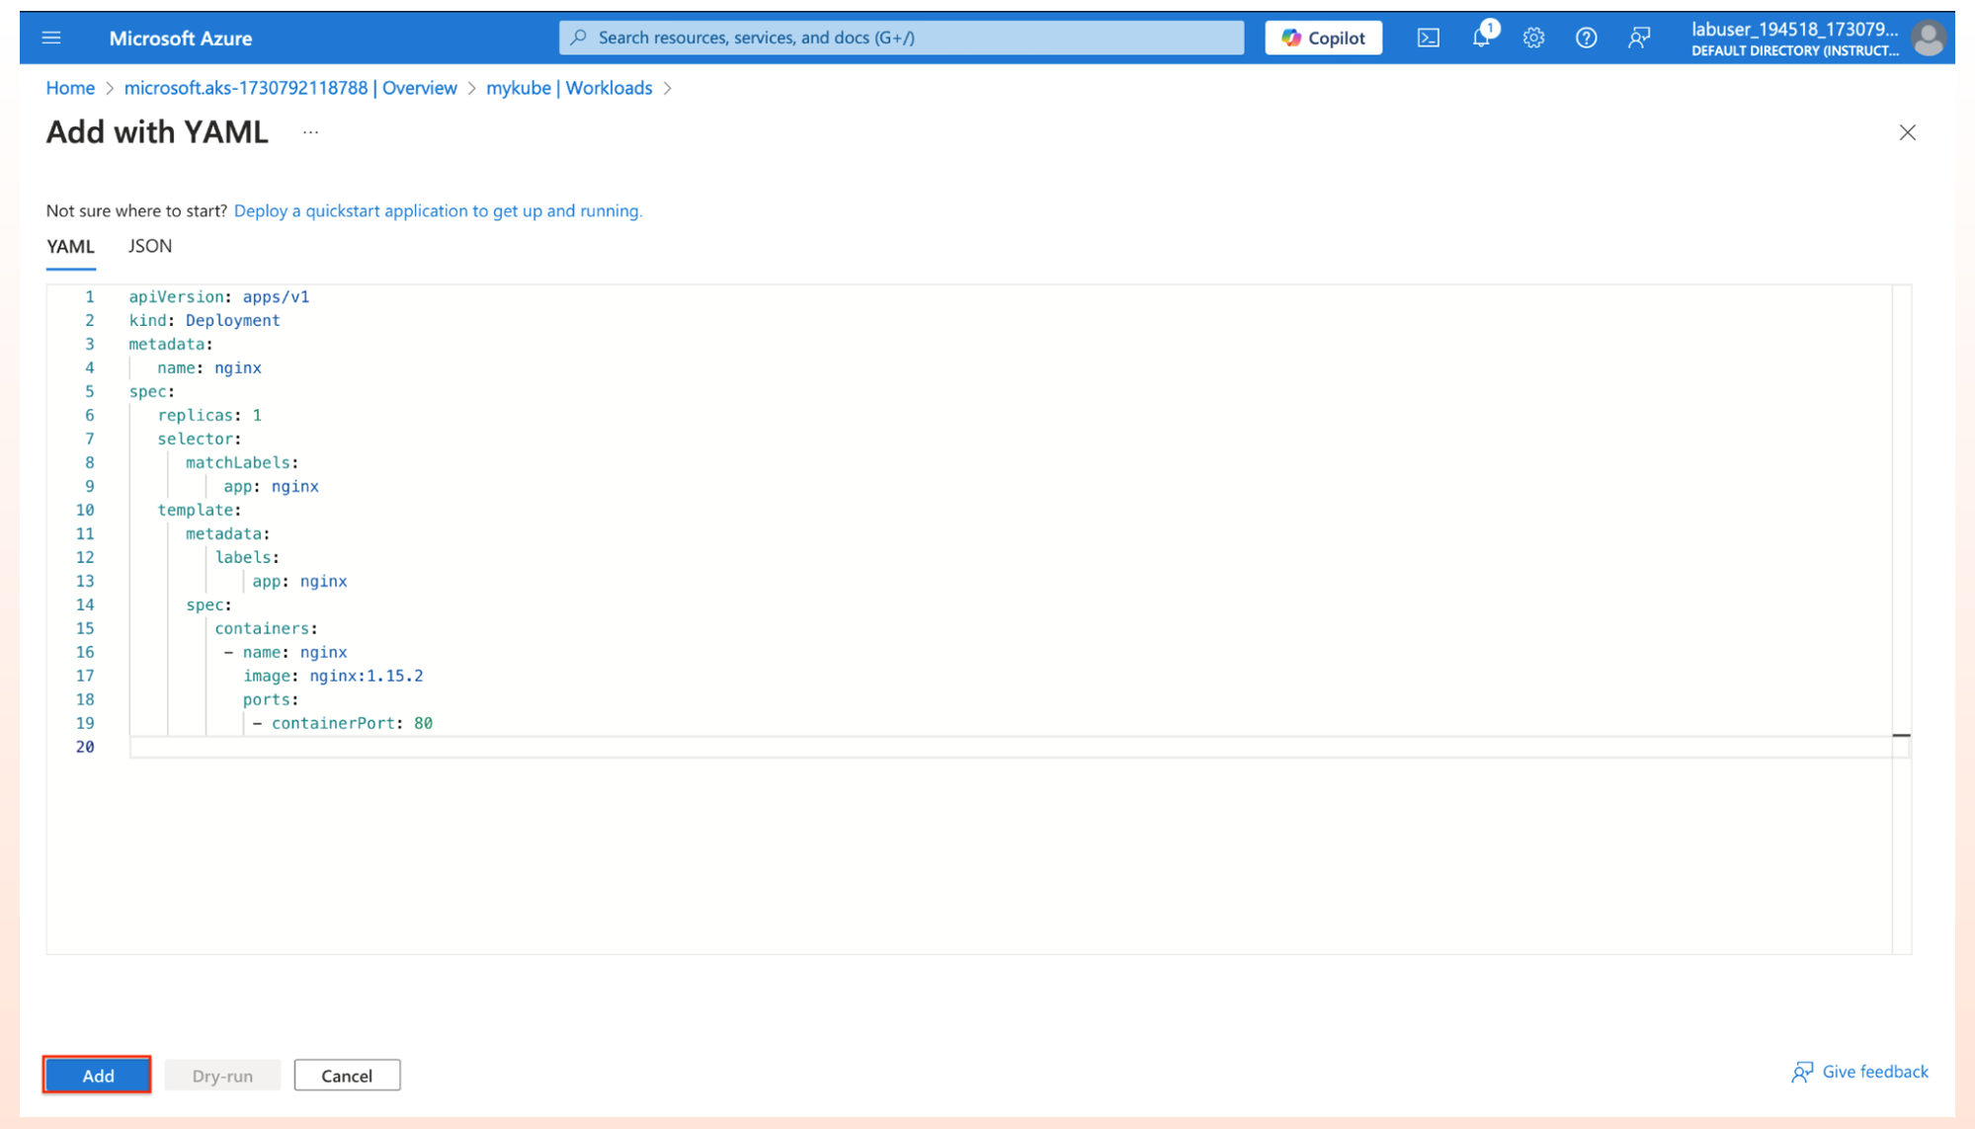1975x1129 pixels.
Task: Switch to the JSON tab
Action: click(x=150, y=246)
